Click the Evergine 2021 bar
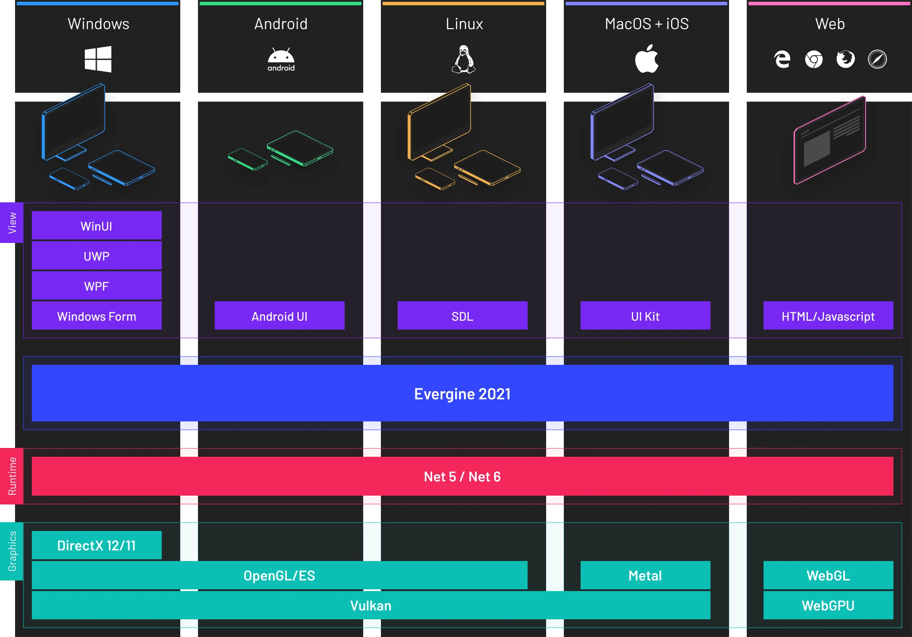The height and width of the screenshot is (637, 912). (462, 393)
